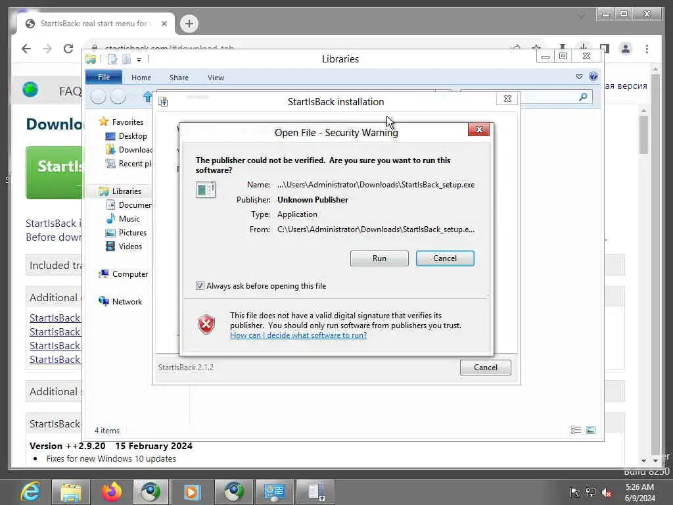673x505 pixels.
Task: Open Explorer Help icon in Libraries window
Action: click(x=593, y=77)
